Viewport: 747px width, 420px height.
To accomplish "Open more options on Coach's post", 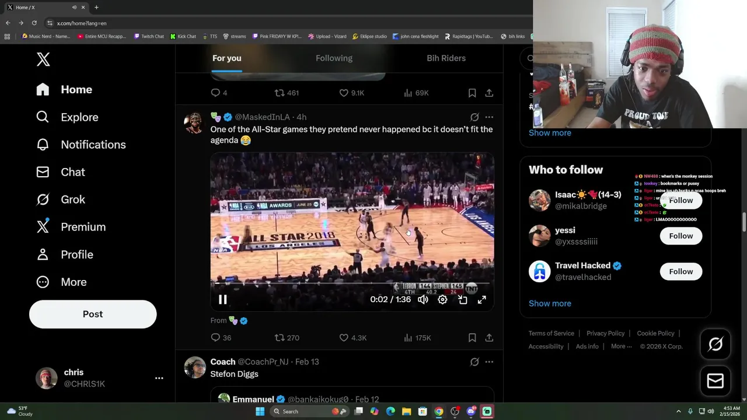I will tap(489, 362).
